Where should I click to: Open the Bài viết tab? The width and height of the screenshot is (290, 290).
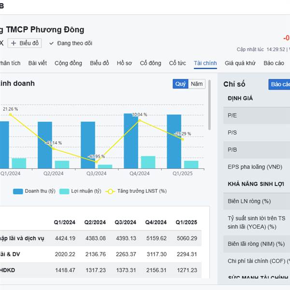tap(38, 63)
